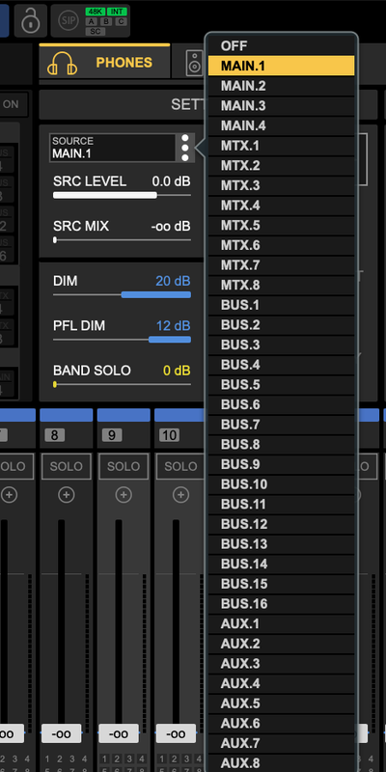Adjust the SRC MIX slider
This screenshot has width=386, height=772.
(122, 240)
